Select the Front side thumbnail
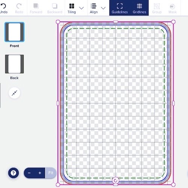Viewport: 188px width, 188px height. pos(14,32)
